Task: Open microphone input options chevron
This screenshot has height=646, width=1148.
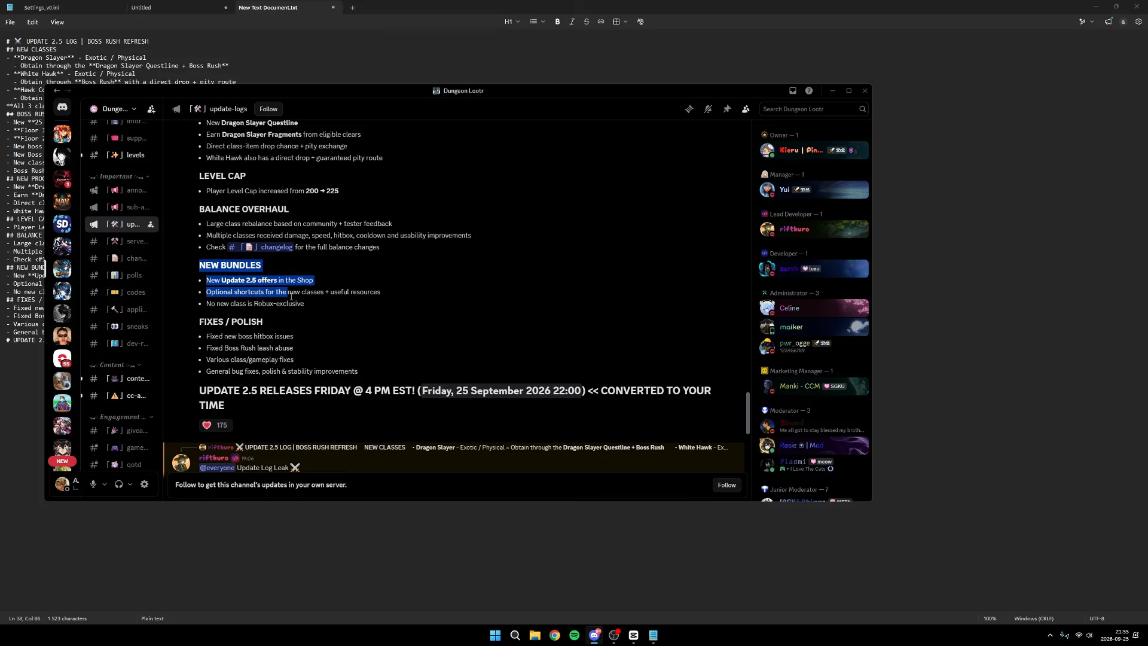Action: coord(105,484)
